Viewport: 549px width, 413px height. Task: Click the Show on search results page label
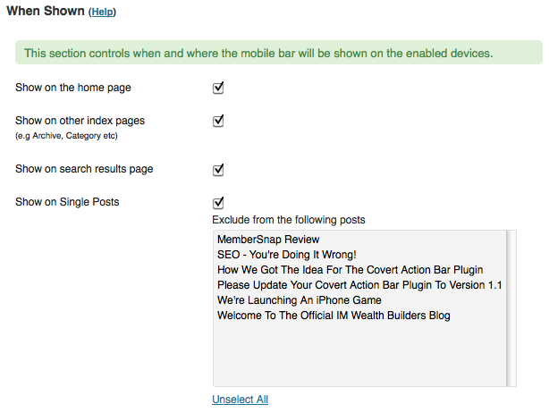[x=84, y=169]
